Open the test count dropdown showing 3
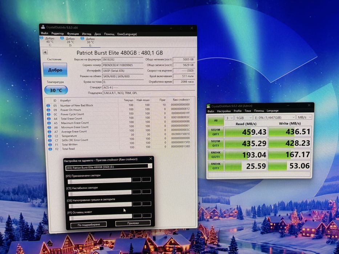 [229, 118]
